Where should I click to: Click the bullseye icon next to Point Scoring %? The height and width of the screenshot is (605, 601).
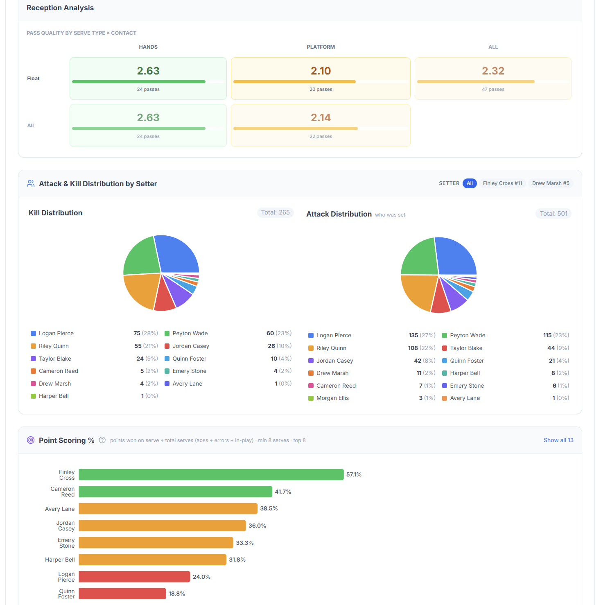(30, 440)
